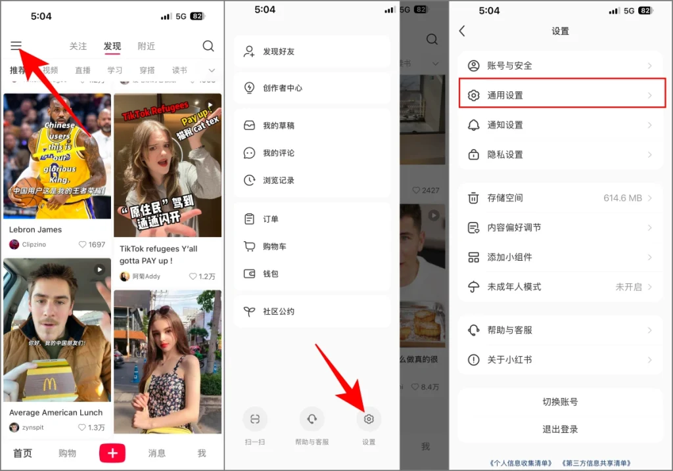Viewport: 673px width, 471px height.
Task: Tap the 帮助与客服 headset icon in side menu
Action: 312,419
